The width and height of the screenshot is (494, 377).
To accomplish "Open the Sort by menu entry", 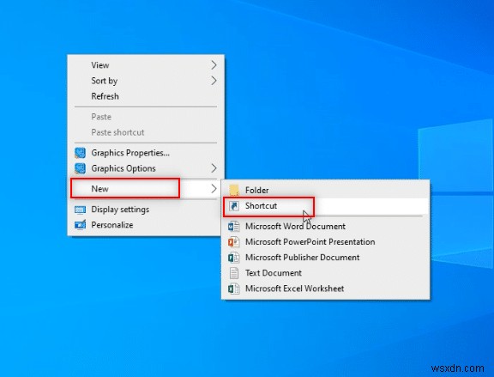I will point(146,81).
